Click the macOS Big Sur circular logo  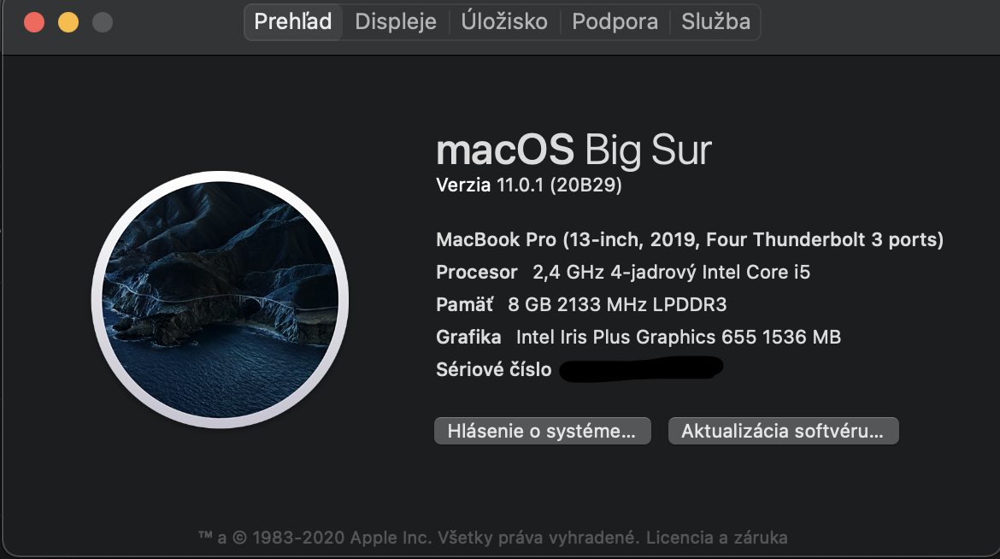tap(220, 299)
